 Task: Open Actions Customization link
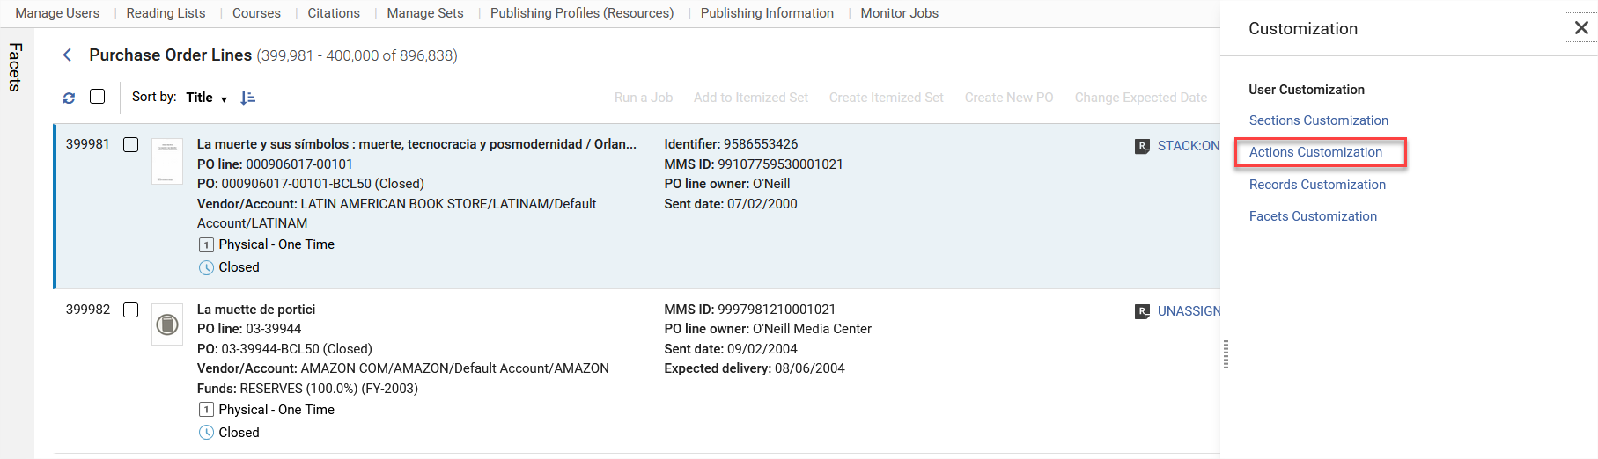(1315, 152)
